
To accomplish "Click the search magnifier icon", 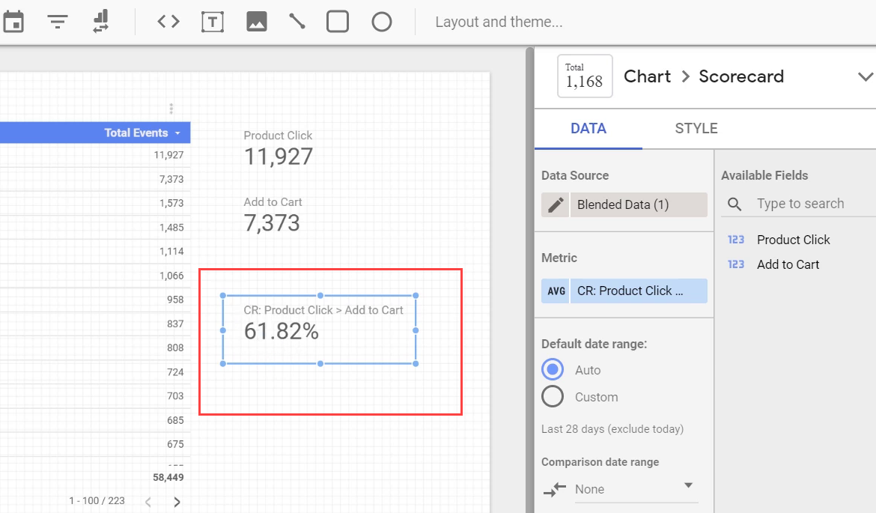I will (x=734, y=204).
